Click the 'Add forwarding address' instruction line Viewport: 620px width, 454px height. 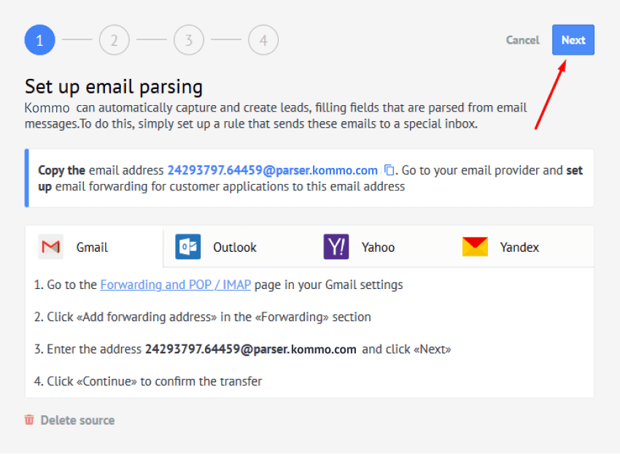pos(203,317)
